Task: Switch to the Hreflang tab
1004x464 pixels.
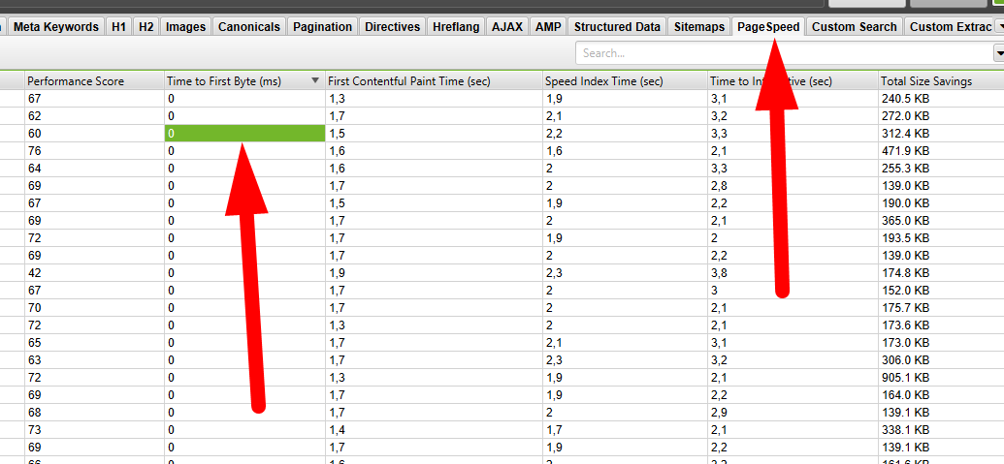Action: coord(456,27)
